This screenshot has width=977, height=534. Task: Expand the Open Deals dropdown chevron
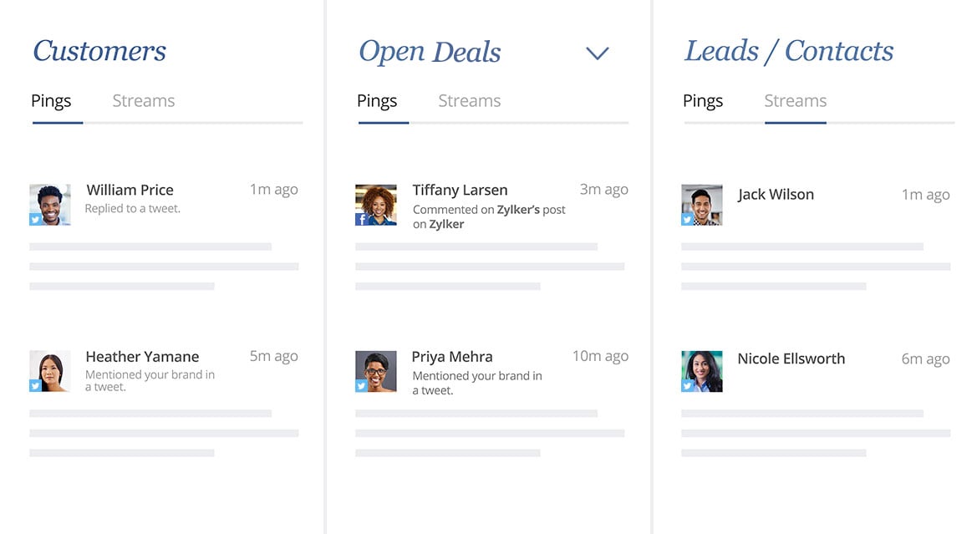[x=598, y=53]
